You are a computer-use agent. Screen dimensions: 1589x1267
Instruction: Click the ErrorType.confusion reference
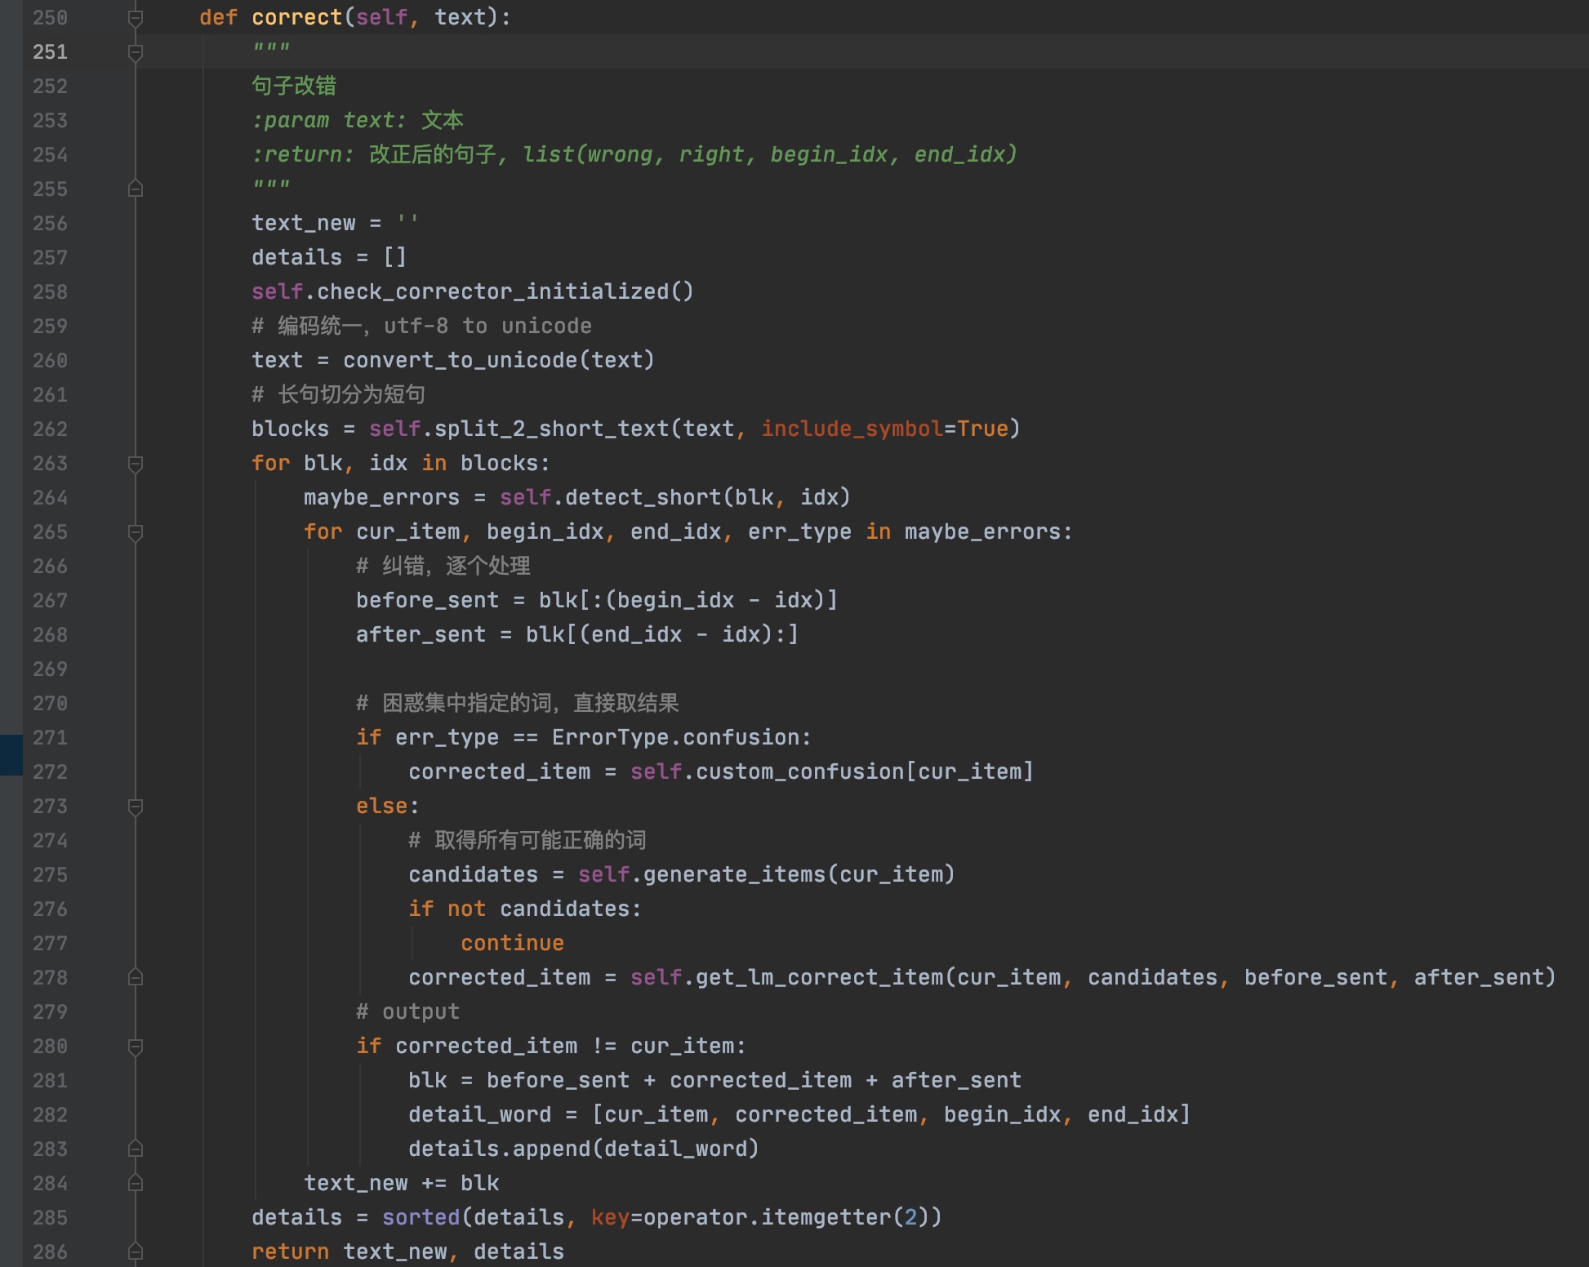pos(676,738)
